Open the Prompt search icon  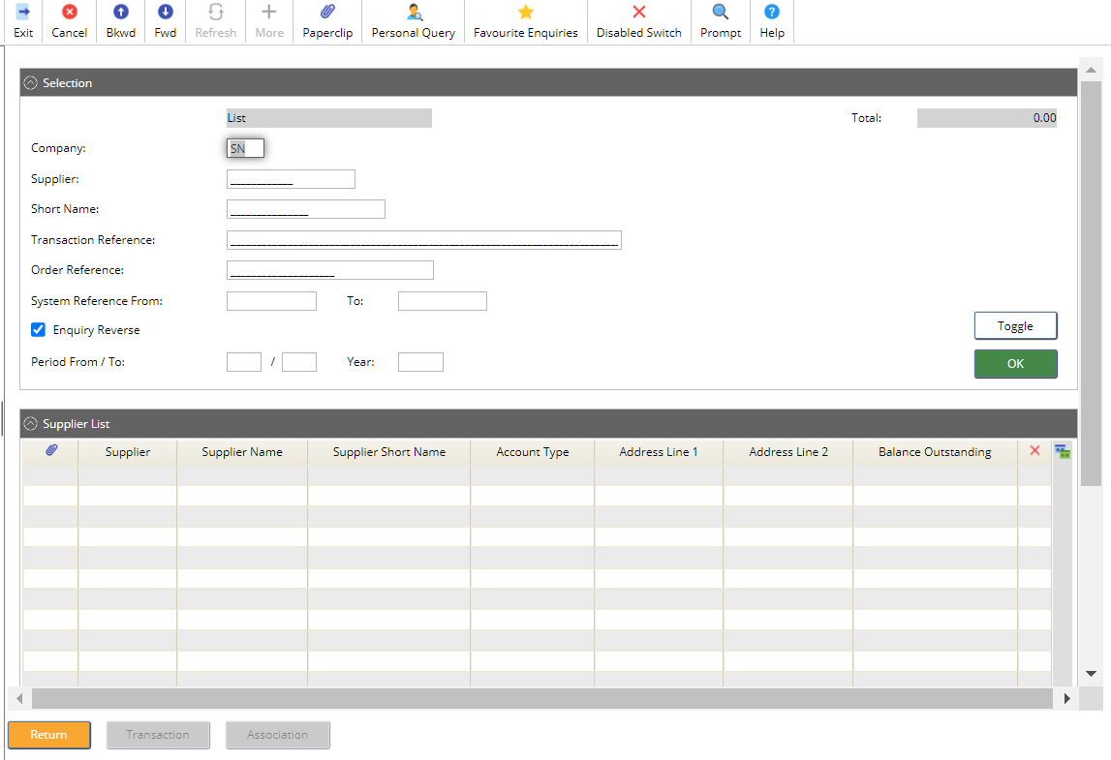pyautogui.click(x=721, y=12)
